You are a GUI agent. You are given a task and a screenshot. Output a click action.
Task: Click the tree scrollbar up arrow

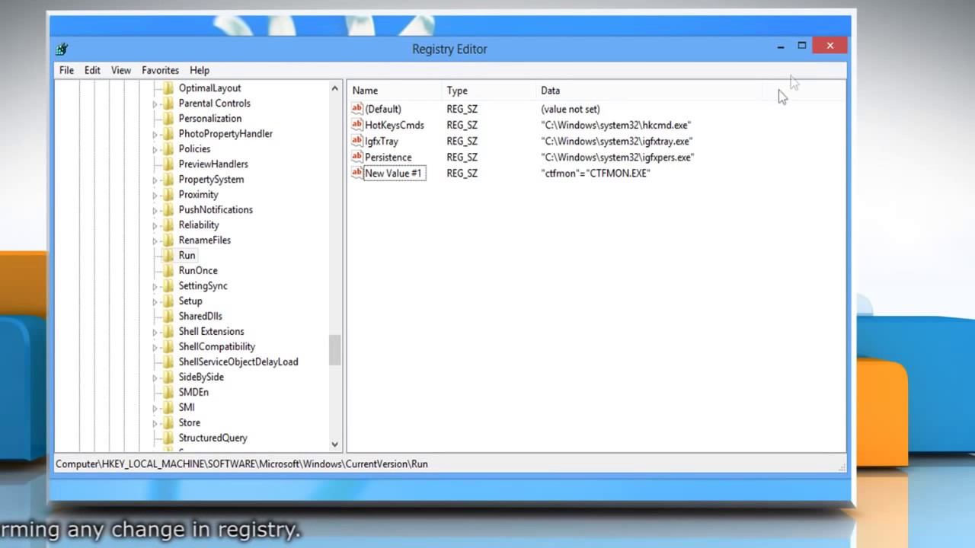click(334, 88)
